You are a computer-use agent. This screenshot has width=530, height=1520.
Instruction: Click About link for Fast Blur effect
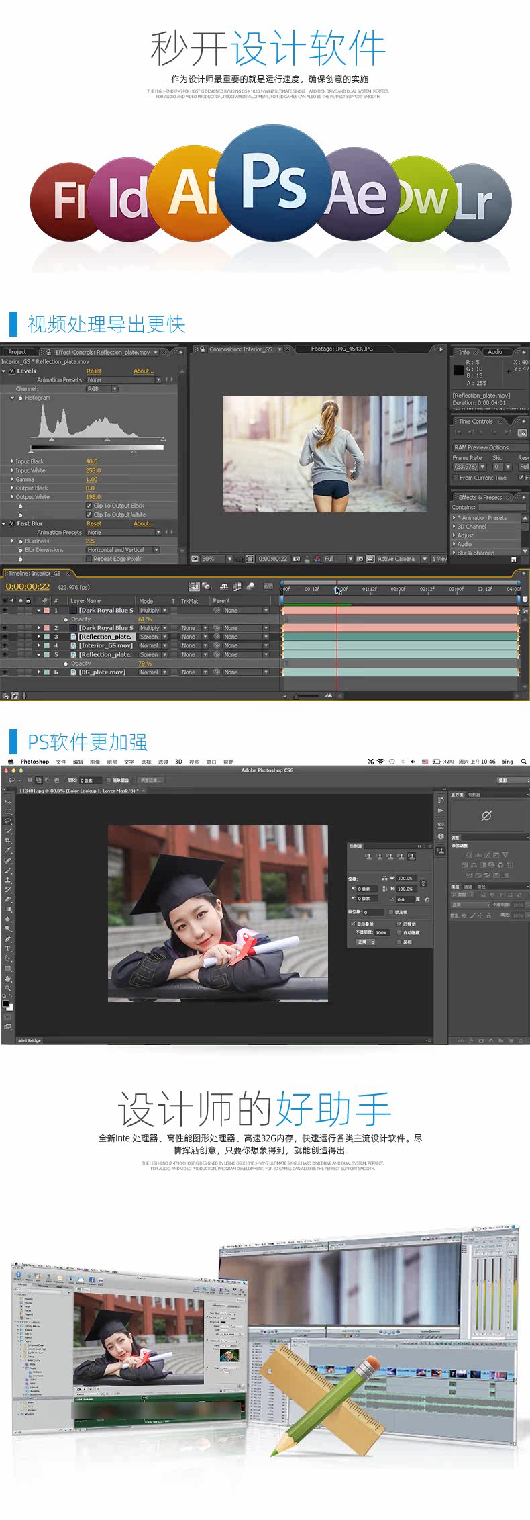point(143,523)
